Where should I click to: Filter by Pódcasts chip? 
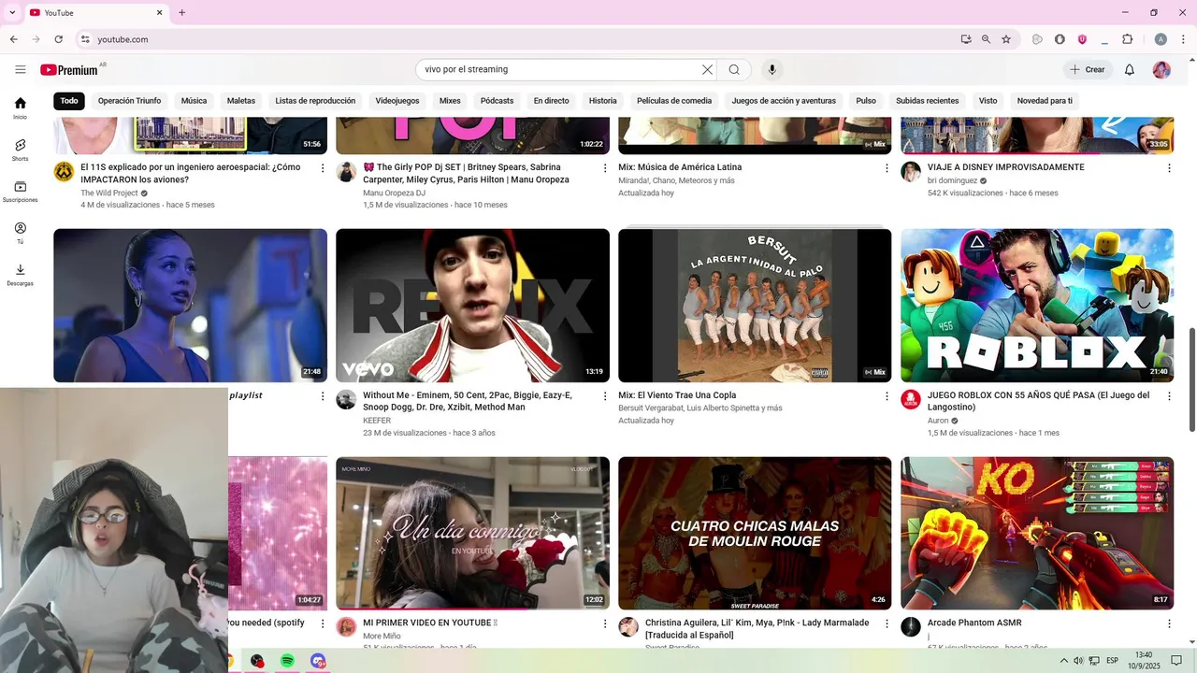[x=497, y=101]
